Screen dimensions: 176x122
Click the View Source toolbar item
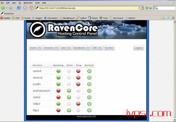coord(116,18)
